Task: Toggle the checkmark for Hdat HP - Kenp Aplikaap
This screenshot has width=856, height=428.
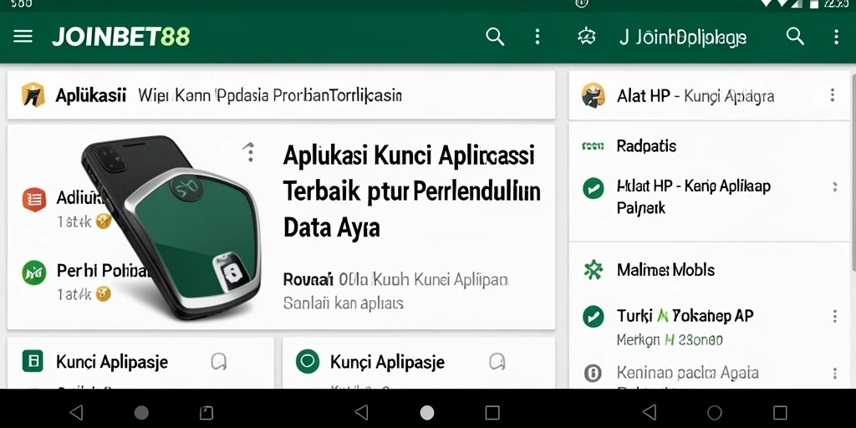Action: (593, 188)
